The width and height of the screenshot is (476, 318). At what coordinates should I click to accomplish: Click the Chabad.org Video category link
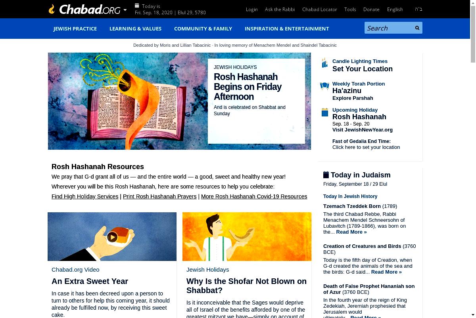[75, 270]
